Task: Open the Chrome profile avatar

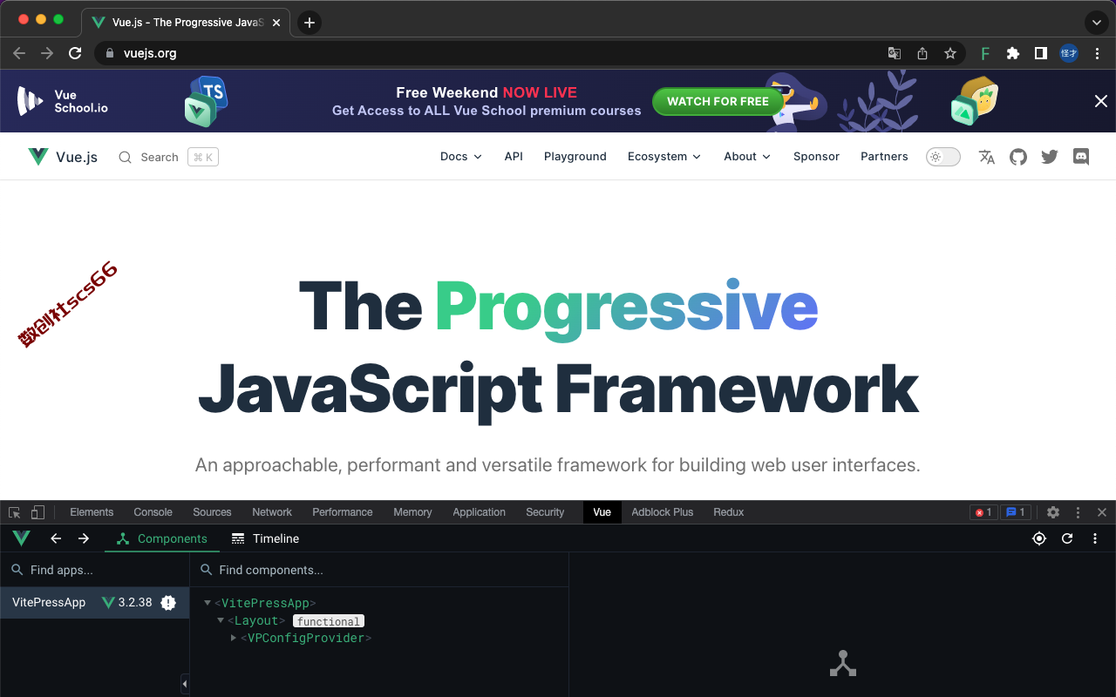Action: click(1069, 53)
